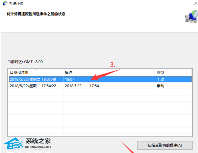Click description cell 18:07
The width and height of the screenshot is (198, 153).
70,79
